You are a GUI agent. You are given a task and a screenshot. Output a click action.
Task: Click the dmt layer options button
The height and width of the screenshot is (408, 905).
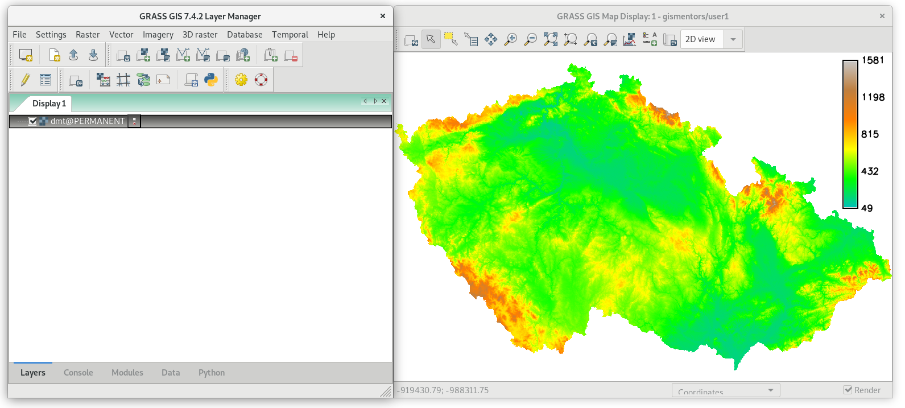pos(134,121)
